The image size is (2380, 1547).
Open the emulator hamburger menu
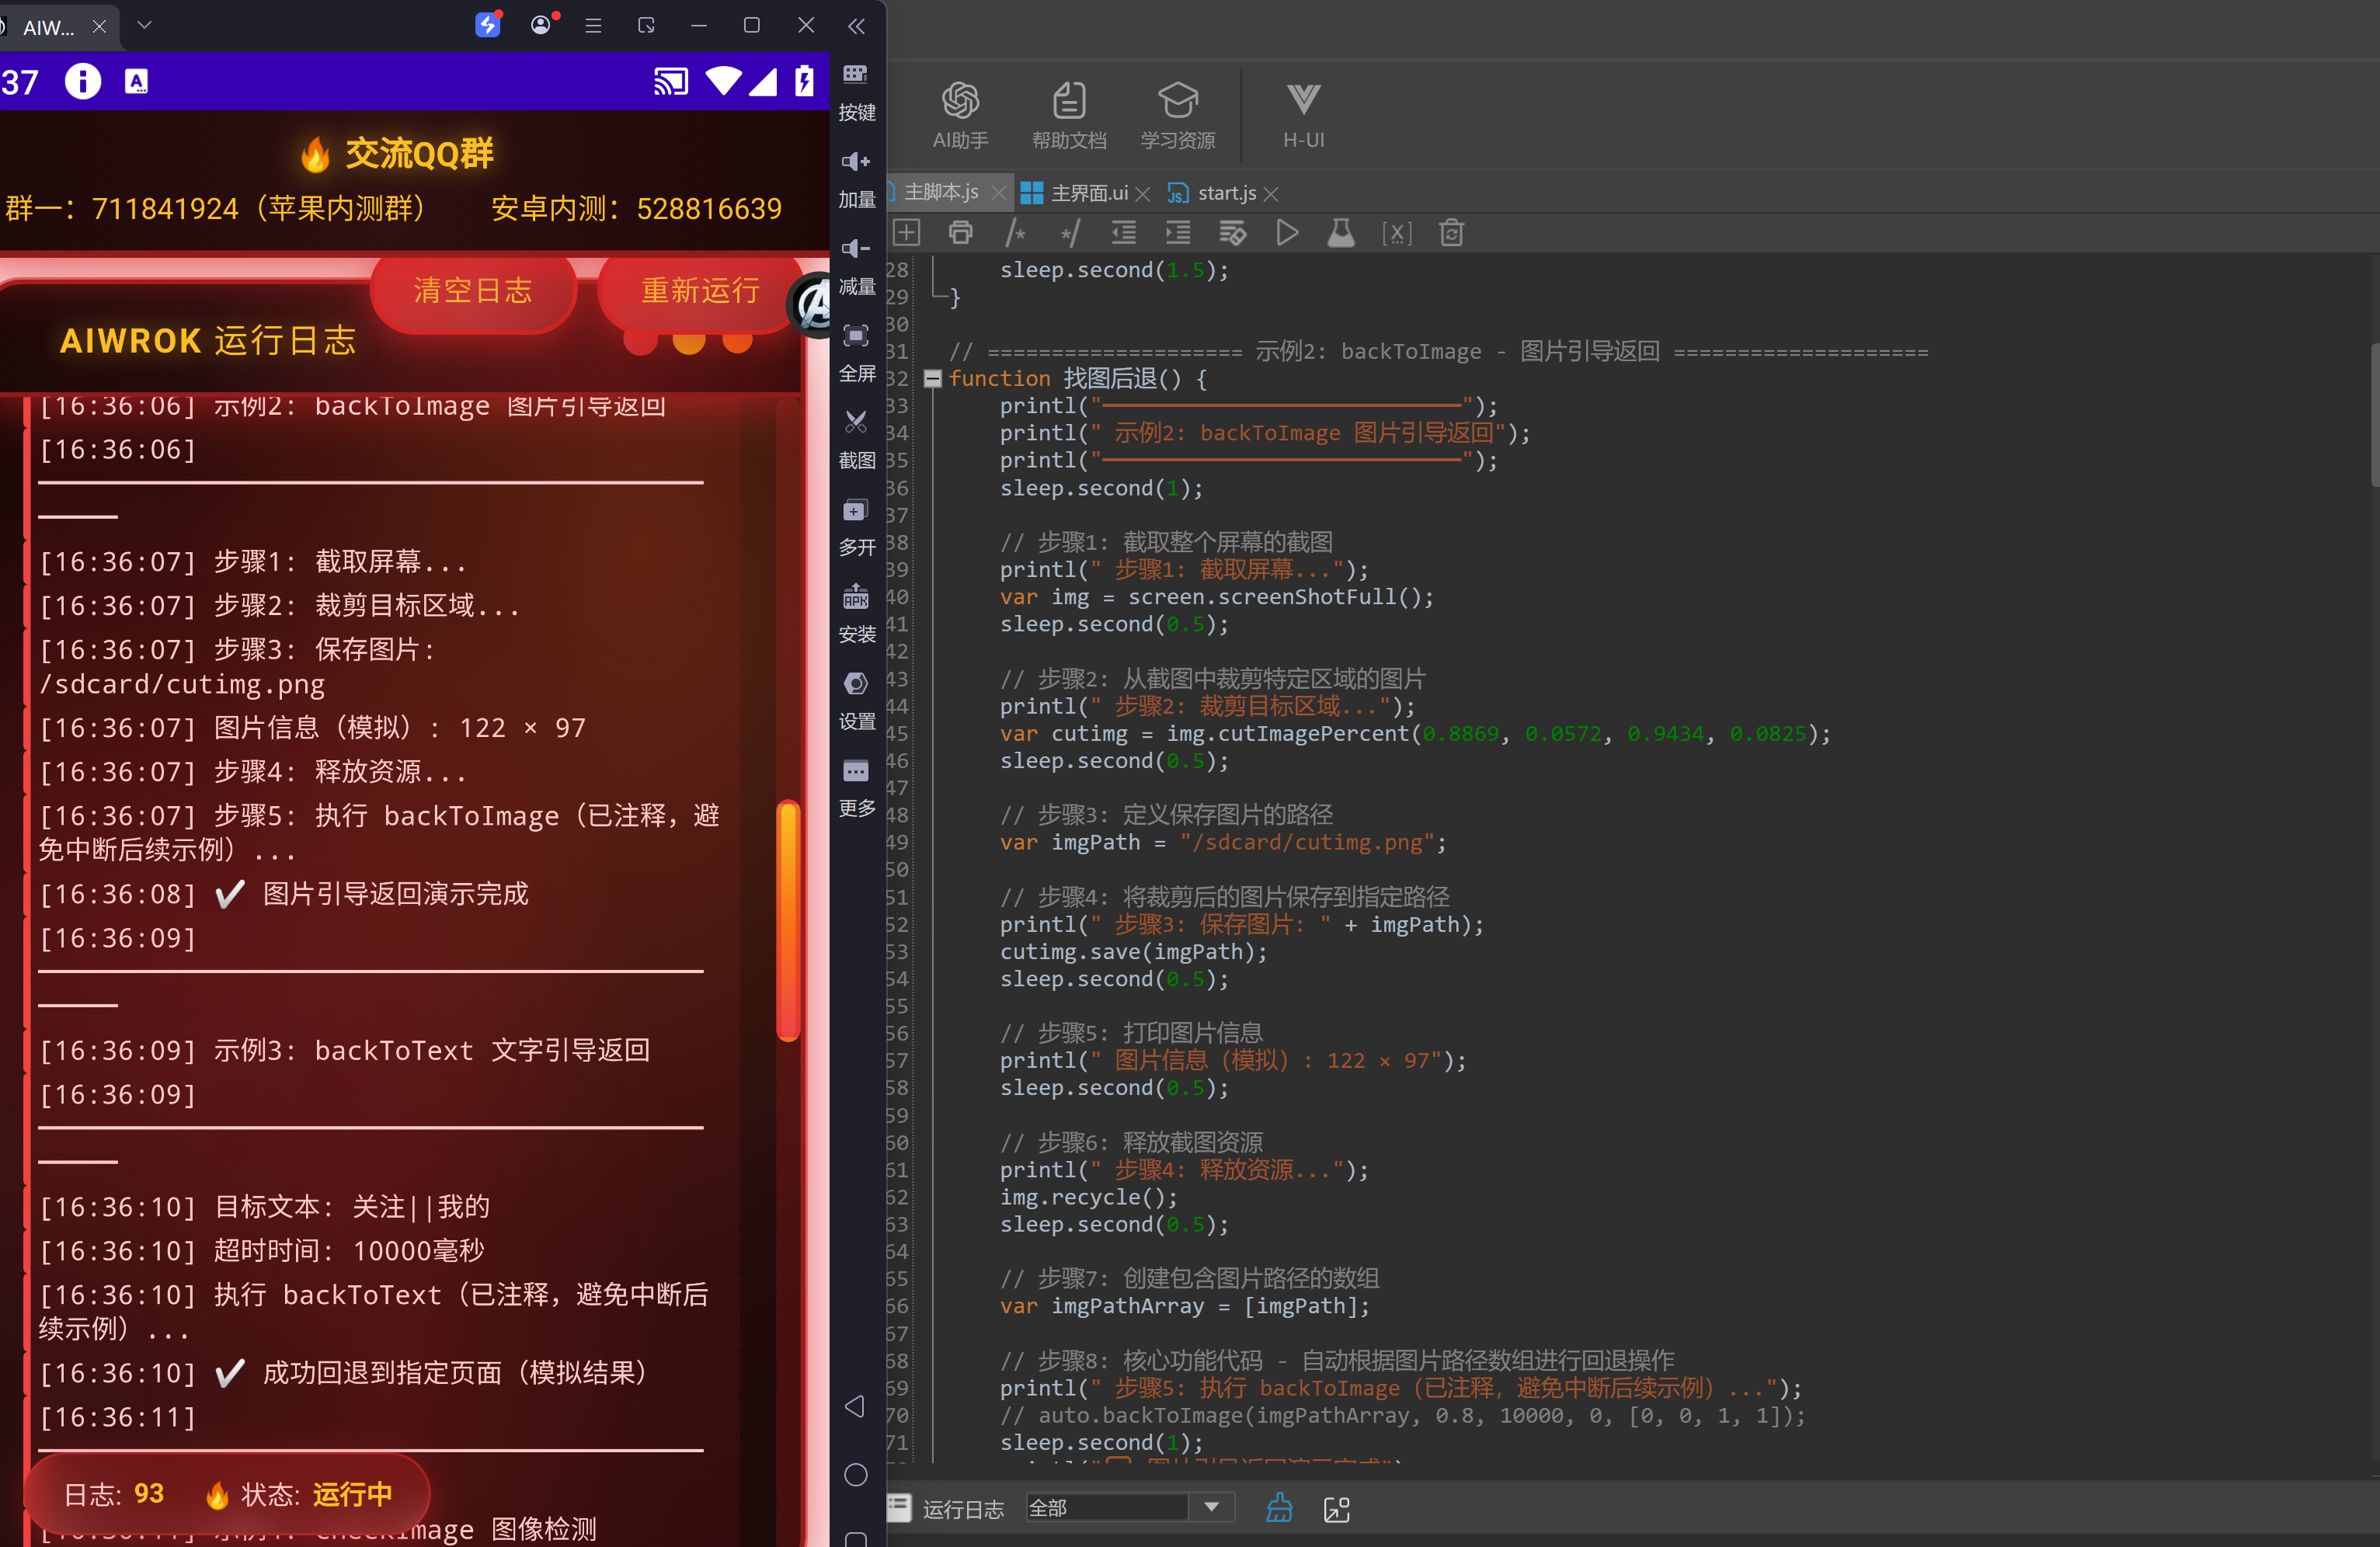[593, 26]
